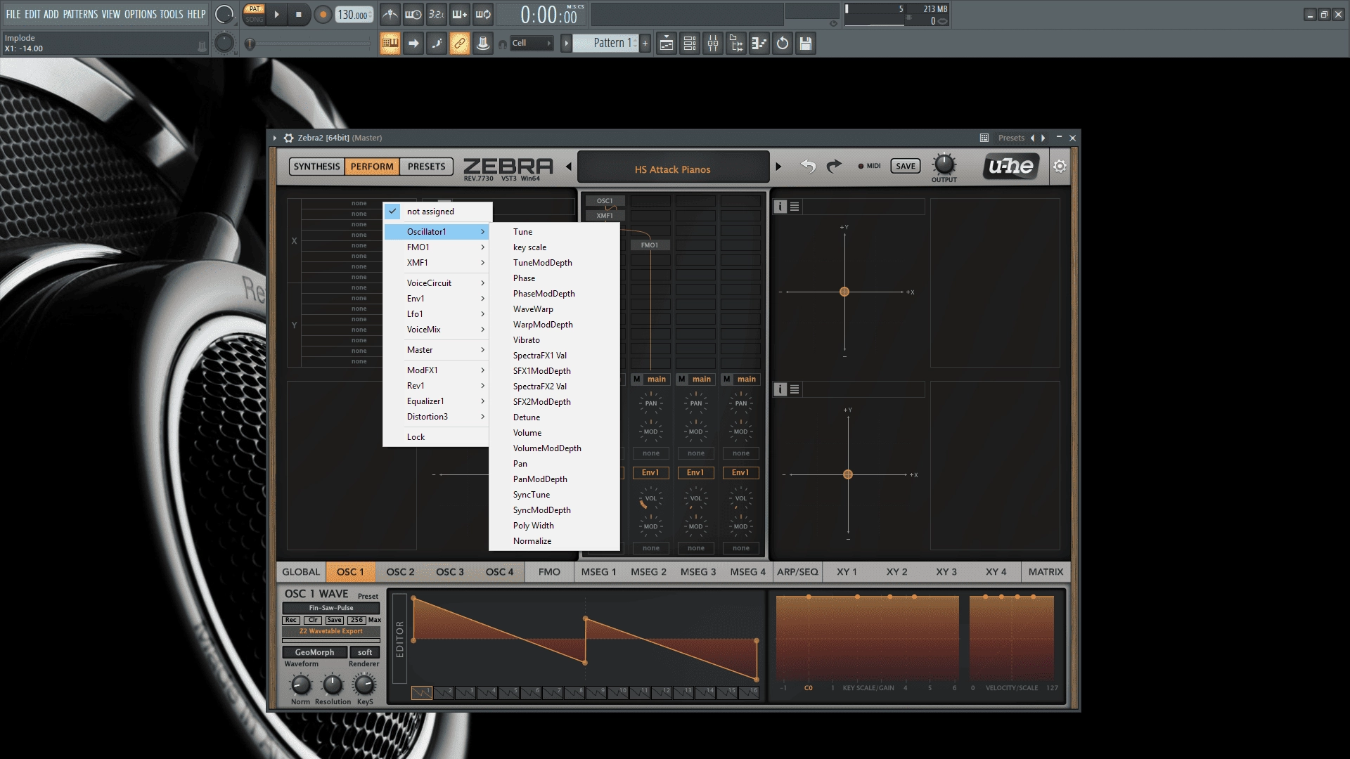Go to next preset arrow right of display
Screen dimensions: 1350x759
[778, 167]
